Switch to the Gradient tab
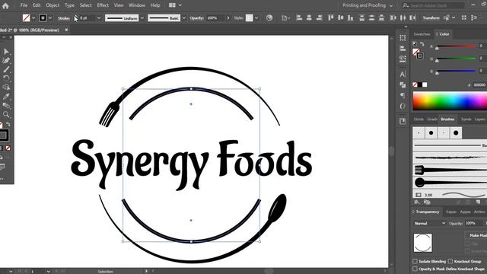This screenshot has width=487, height=274. click(x=432, y=119)
